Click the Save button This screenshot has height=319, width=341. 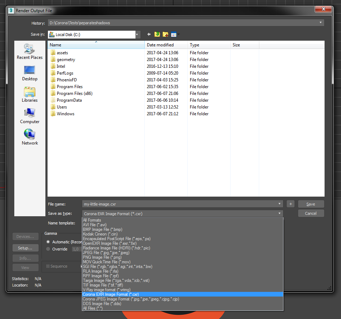coord(311,204)
